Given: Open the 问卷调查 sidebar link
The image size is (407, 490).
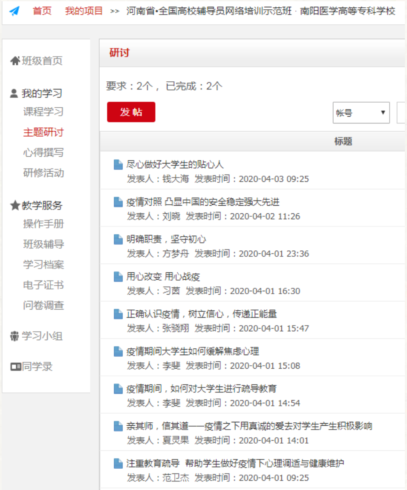Looking at the screenshot, I should pos(43,306).
